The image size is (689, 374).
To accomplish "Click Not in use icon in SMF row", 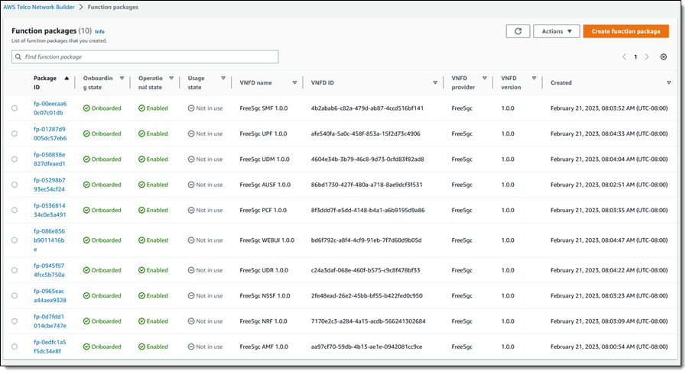I will coord(191,108).
